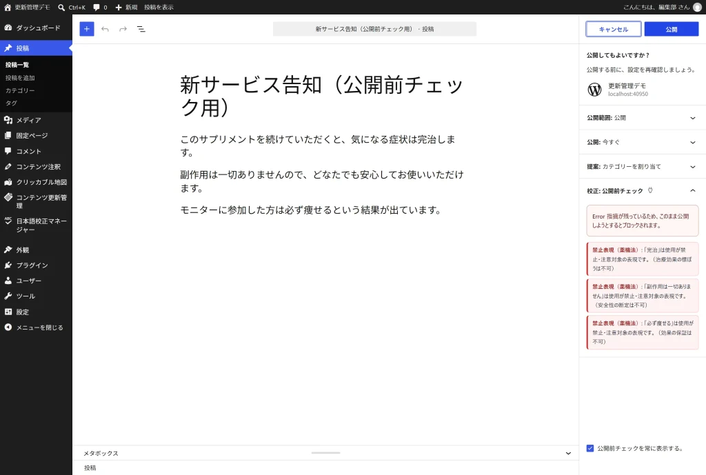Click the 外観 paintbrush icon
706x475 pixels.
point(8,250)
